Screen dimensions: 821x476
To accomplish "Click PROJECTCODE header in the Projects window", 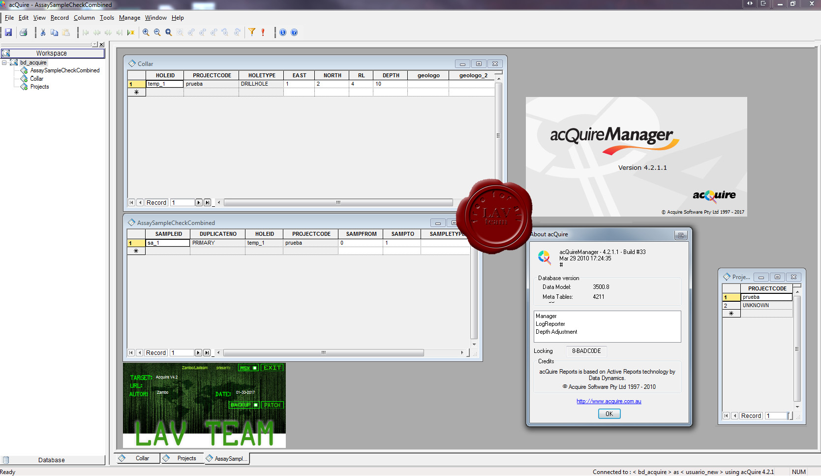I will [767, 288].
